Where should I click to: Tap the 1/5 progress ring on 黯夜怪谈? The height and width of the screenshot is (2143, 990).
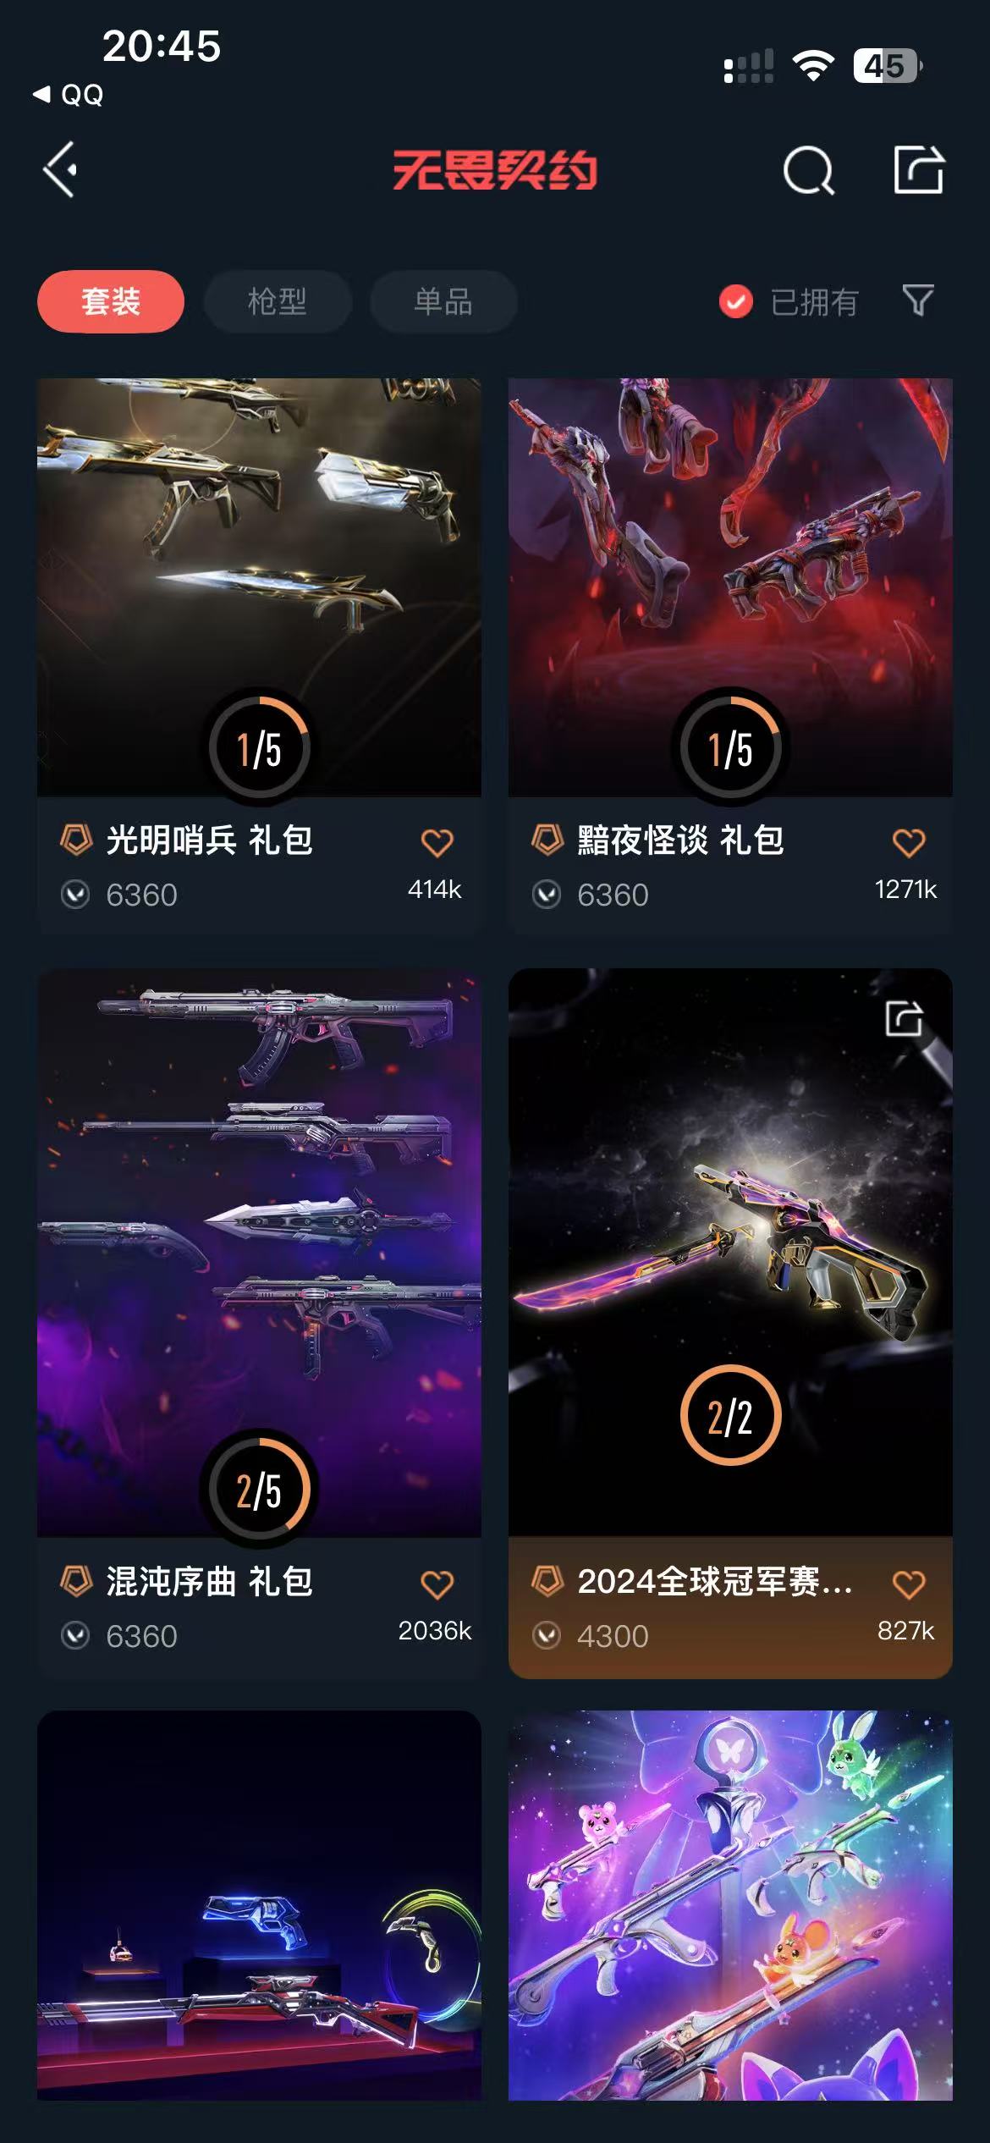point(730,748)
